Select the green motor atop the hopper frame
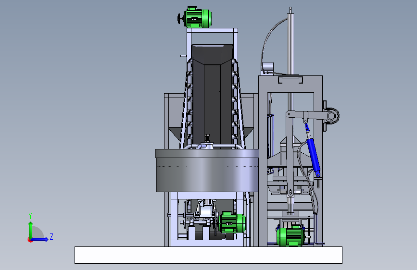The image size is (417, 270). click(x=197, y=17)
